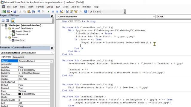Open the File menu
Image resolution: width=191 pixels, height=107 pixels.
[9, 7]
